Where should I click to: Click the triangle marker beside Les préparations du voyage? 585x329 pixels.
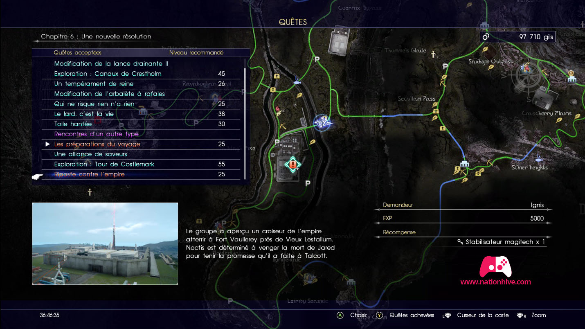pos(47,144)
